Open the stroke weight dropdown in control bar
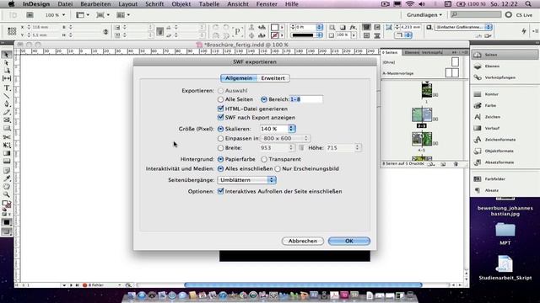This screenshot has width=540, height=303. pyautogui.click(x=319, y=27)
